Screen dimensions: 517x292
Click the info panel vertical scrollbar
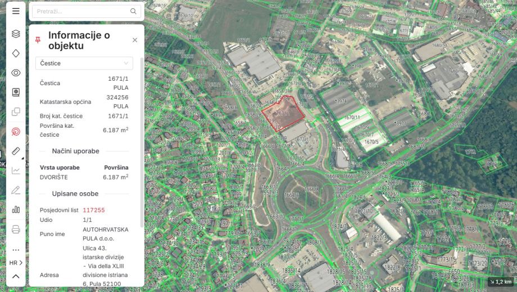(142, 143)
